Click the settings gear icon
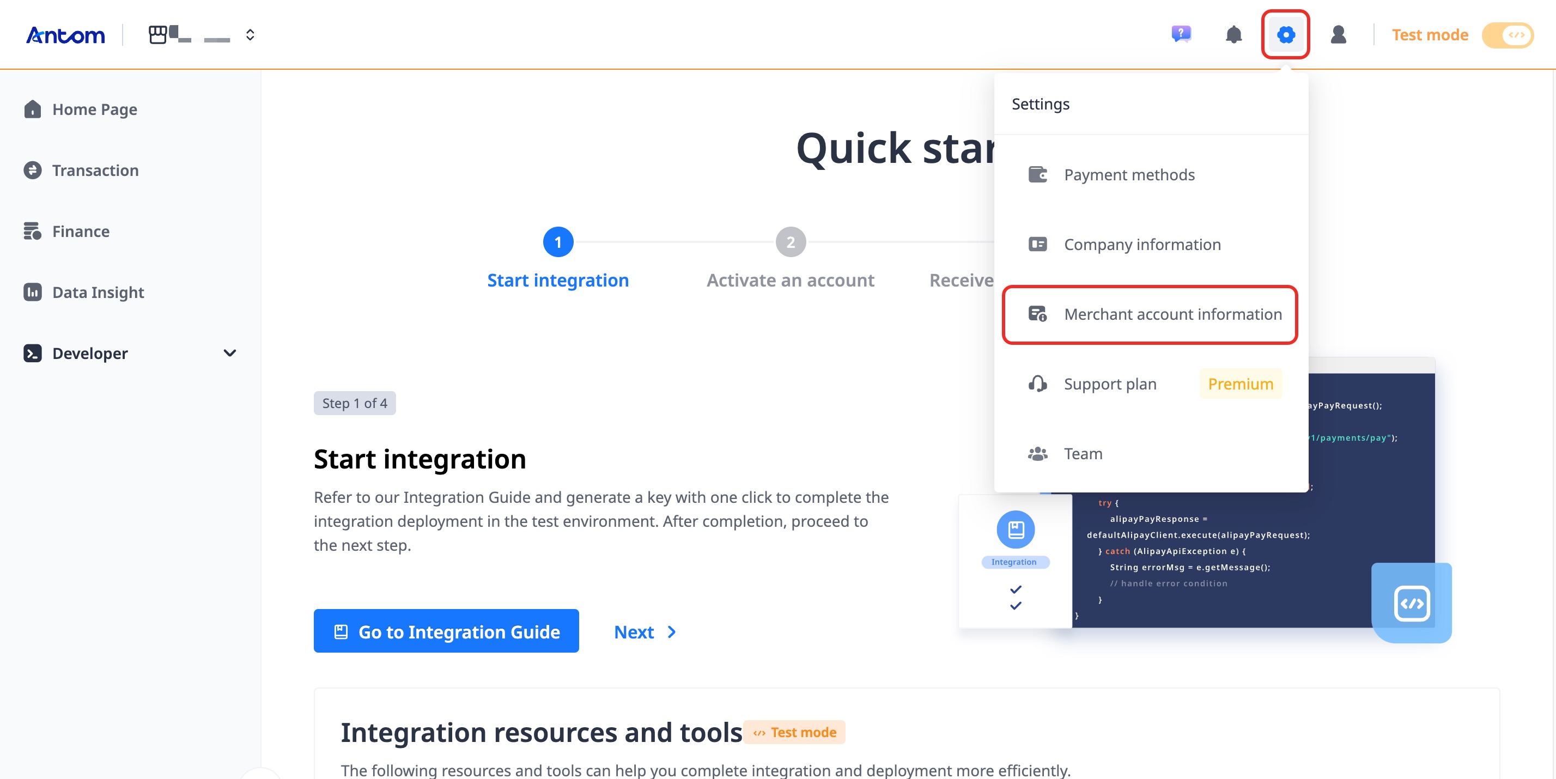Screen dimensions: 1556x779 point(1285,34)
